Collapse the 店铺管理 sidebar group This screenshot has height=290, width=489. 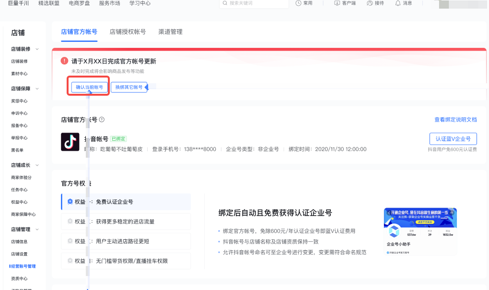(x=37, y=229)
